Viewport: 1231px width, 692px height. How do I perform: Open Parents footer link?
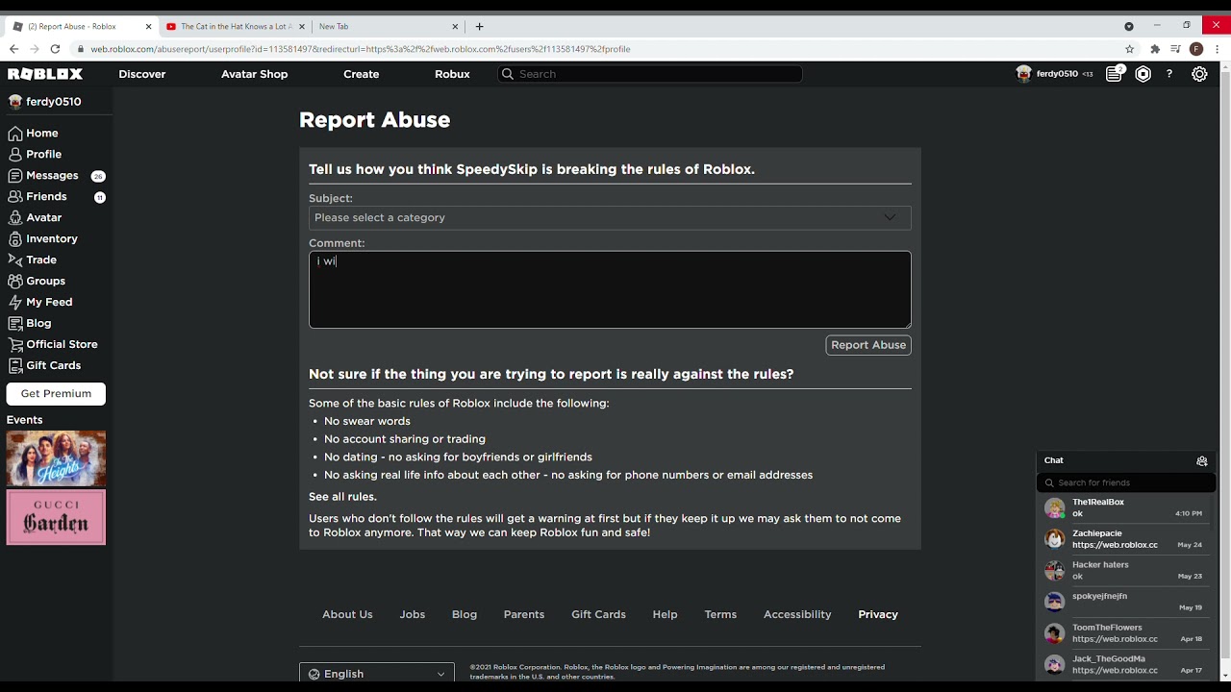click(524, 615)
